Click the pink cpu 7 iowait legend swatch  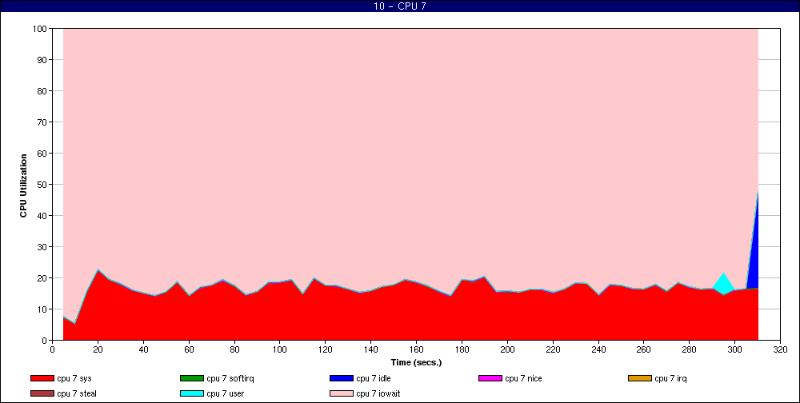(x=342, y=394)
